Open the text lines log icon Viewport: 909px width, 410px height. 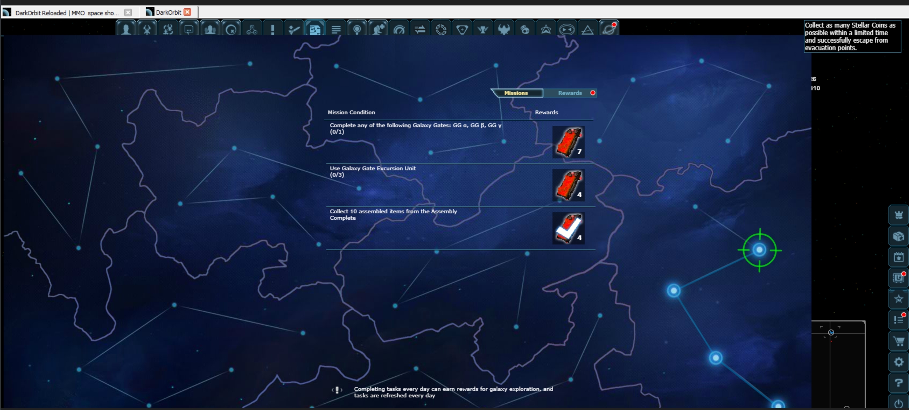(x=336, y=28)
